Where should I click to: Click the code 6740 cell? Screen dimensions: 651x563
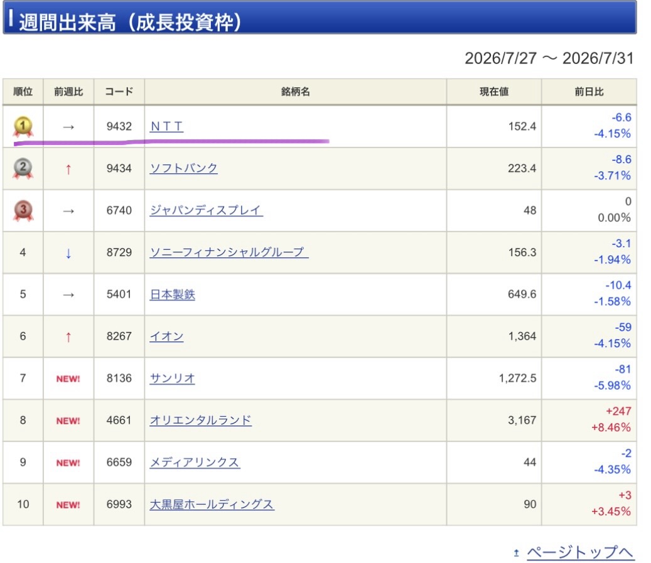(119, 210)
